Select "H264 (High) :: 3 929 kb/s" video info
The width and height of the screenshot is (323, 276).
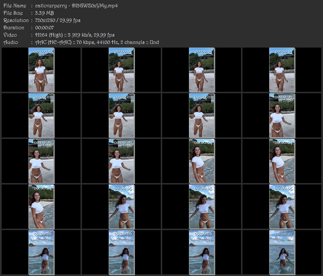pyautogui.click(x=63, y=35)
